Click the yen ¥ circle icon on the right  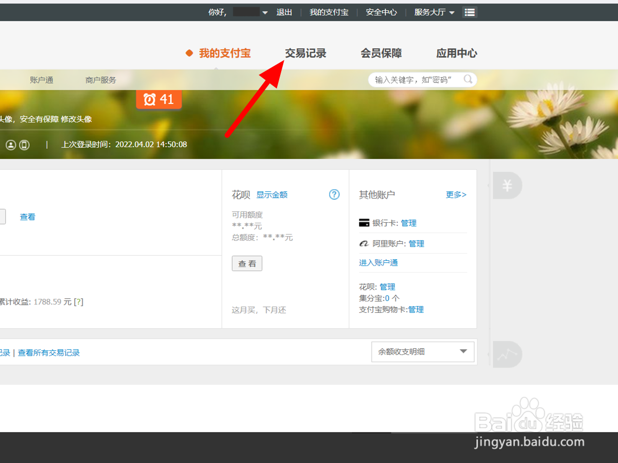tap(507, 186)
